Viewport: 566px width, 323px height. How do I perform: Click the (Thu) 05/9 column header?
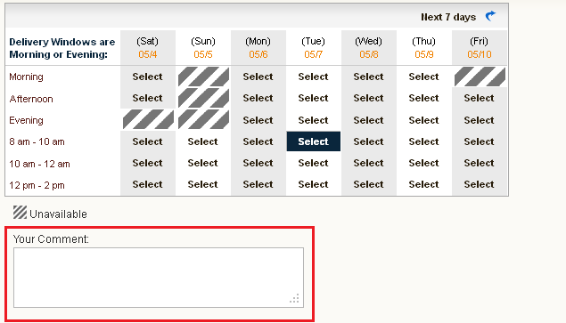coord(423,47)
